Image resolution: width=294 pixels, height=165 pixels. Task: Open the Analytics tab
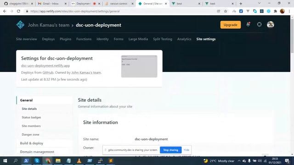(x=184, y=39)
